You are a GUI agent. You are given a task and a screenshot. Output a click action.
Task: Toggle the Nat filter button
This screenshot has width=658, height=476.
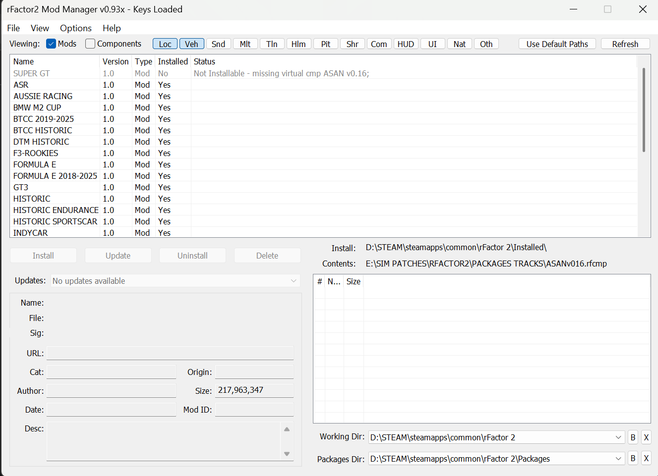(x=459, y=44)
